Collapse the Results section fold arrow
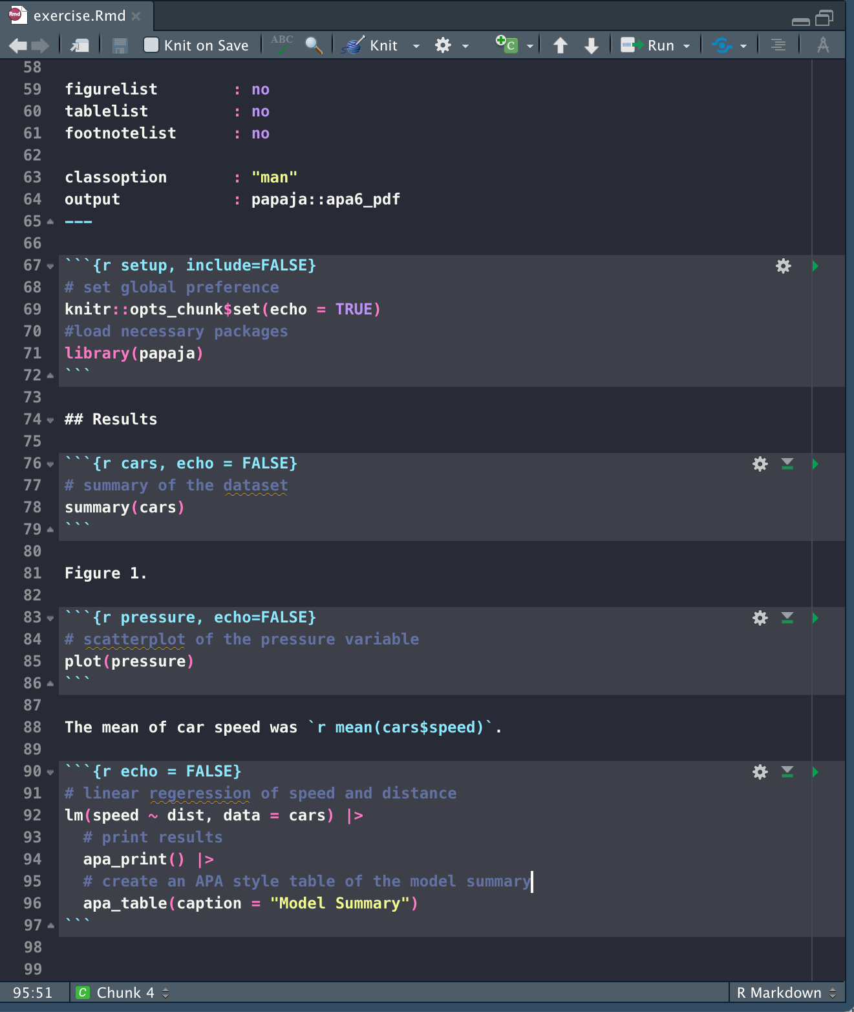This screenshot has width=854, height=1012. [x=50, y=420]
